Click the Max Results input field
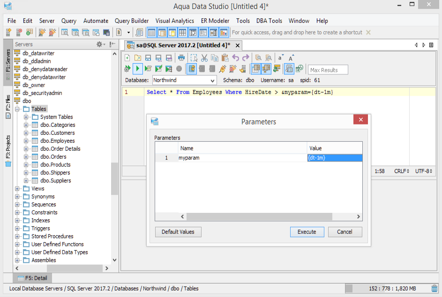 coord(328,70)
